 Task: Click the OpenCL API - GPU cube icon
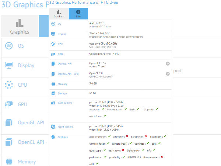coord(53,74)
